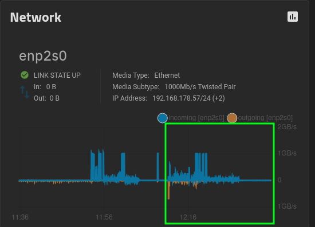Click the 11:36 time axis label
315x227 pixels.
pyautogui.click(x=20, y=217)
